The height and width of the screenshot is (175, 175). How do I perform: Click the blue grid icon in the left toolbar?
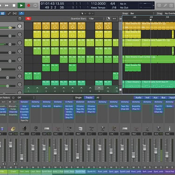coord(2,14)
